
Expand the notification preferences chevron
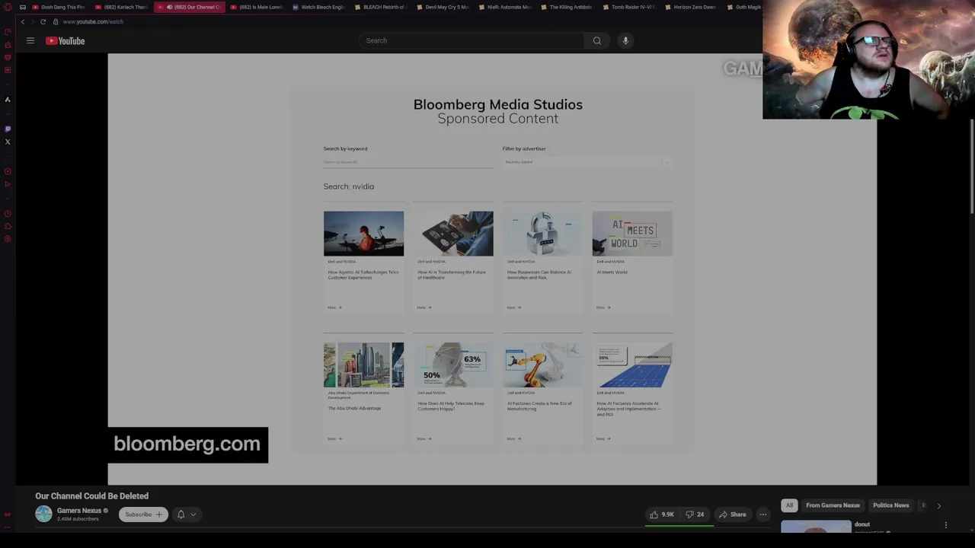click(x=193, y=515)
